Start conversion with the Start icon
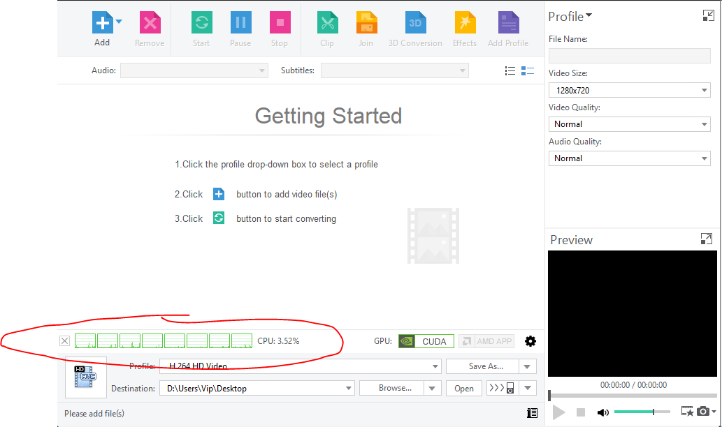Screen dimensions: 722x427 202,22
